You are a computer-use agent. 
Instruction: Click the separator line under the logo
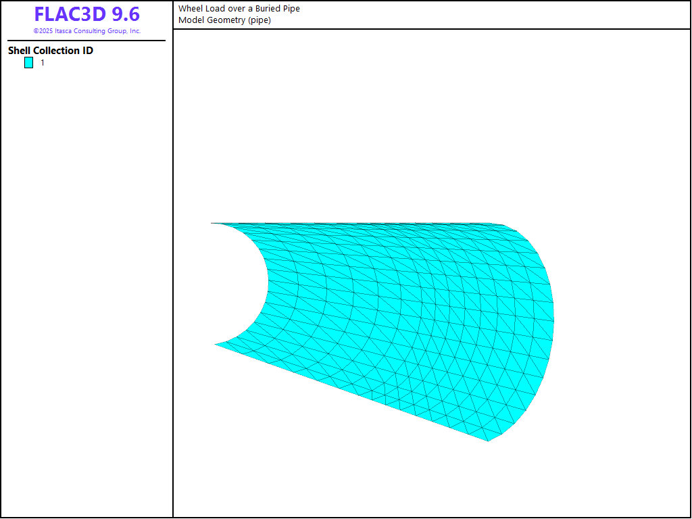coord(86,41)
